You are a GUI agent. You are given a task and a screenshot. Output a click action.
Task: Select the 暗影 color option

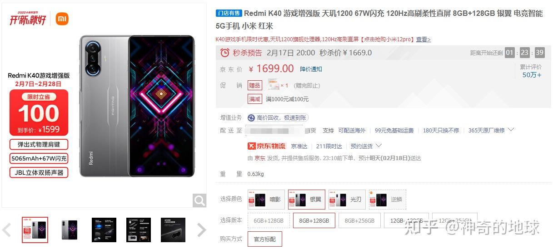click(266, 200)
